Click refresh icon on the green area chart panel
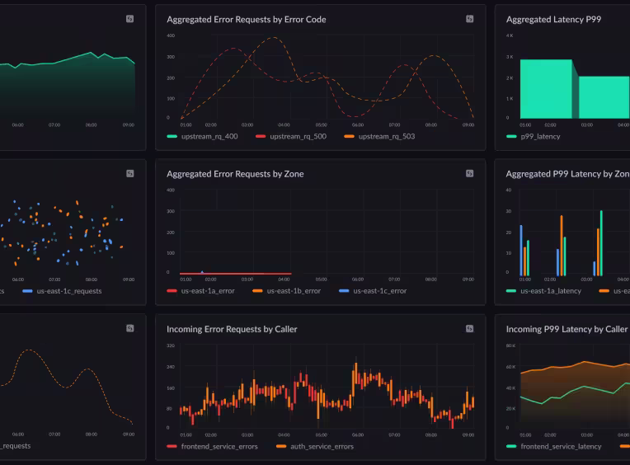630x465 pixels. click(129, 18)
